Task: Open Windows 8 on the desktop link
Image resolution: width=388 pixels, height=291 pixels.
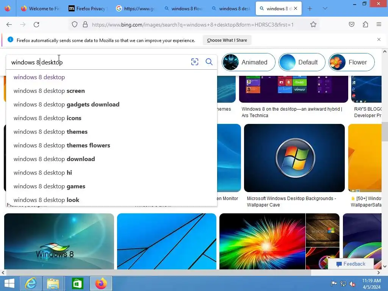Action: [x=292, y=112]
